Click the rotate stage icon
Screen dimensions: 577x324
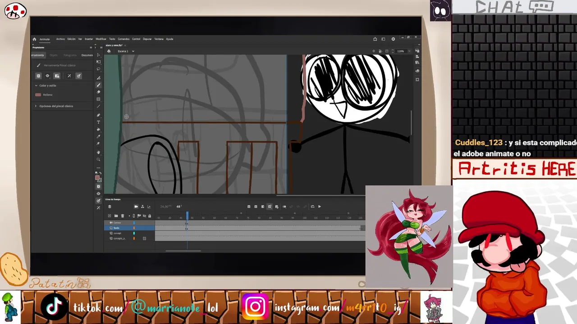point(380,51)
